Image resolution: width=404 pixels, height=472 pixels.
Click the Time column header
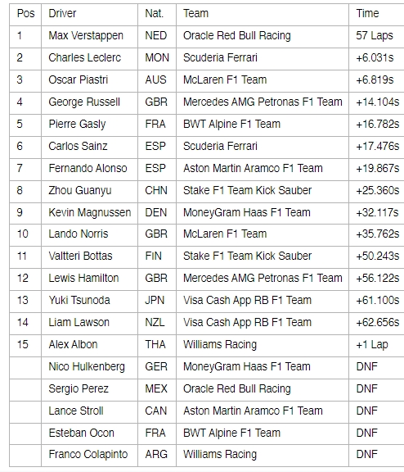point(376,15)
